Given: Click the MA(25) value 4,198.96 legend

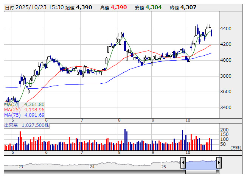Looking at the screenshot, I should click(x=25, y=110).
